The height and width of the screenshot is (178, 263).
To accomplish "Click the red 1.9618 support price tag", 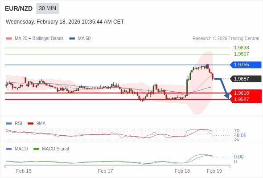I will (x=246, y=93).
